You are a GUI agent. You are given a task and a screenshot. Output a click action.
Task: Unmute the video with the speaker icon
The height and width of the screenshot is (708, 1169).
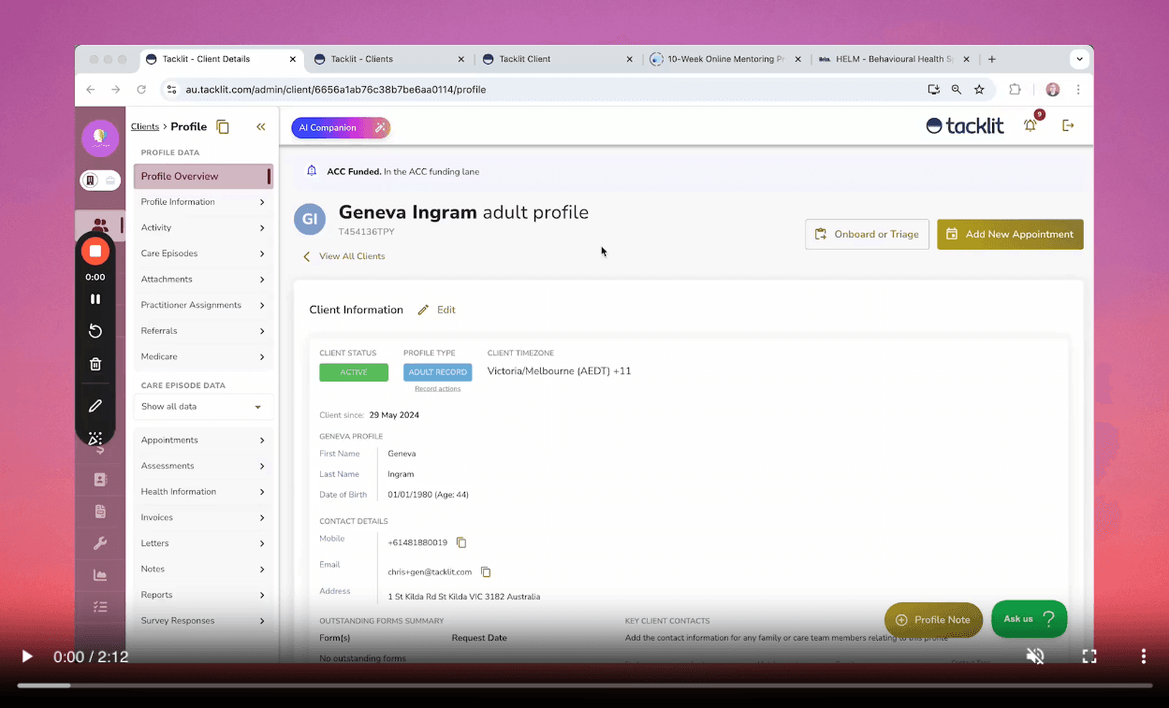pyautogui.click(x=1035, y=657)
